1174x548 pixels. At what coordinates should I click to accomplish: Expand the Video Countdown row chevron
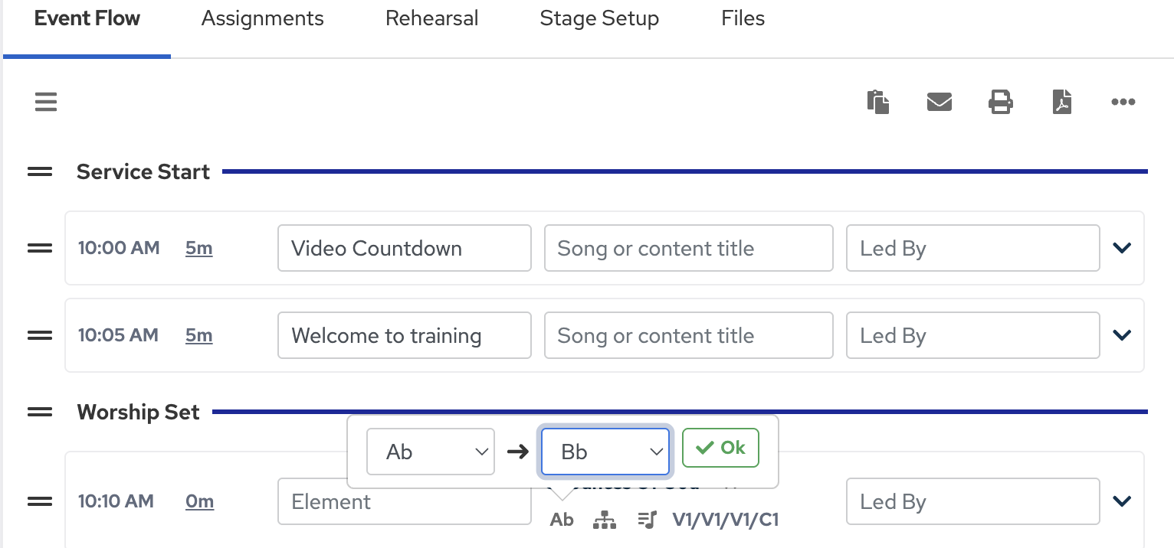pyautogui.click(x=1122, y=248)
